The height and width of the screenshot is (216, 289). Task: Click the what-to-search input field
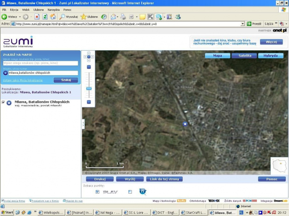click(41, 63)
